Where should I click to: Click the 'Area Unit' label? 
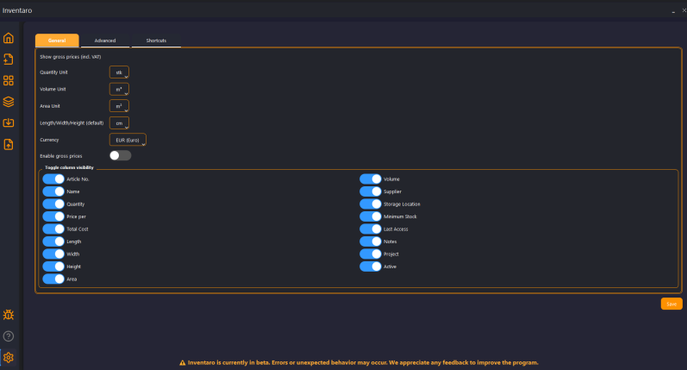tap(50, 106)
